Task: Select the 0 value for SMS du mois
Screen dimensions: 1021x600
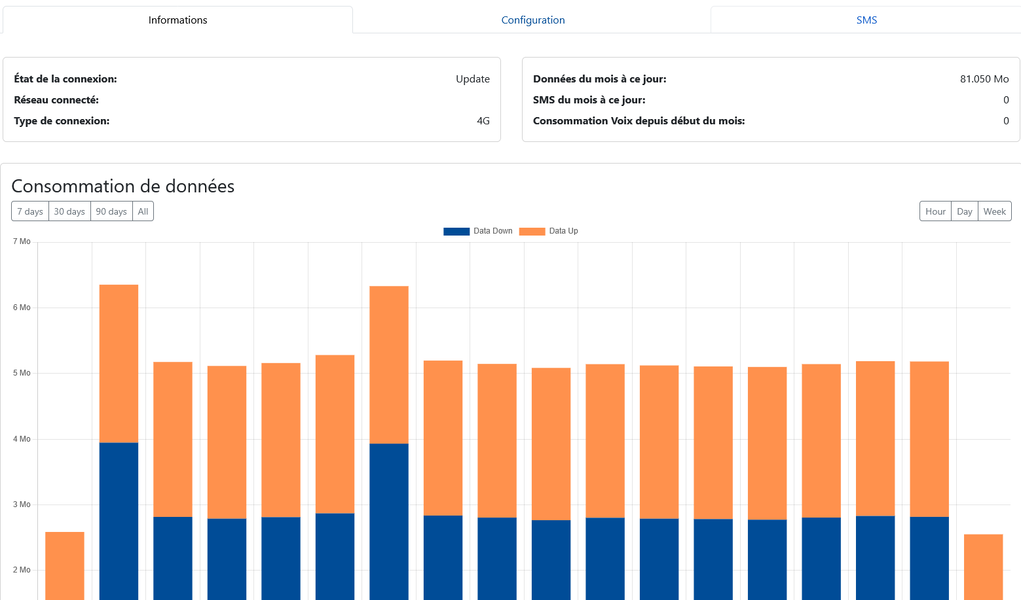Action: (x=1006, y=100)
